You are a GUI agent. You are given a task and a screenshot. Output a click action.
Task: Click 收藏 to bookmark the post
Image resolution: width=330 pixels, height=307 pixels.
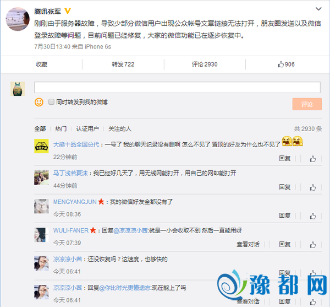pos(41,64)
